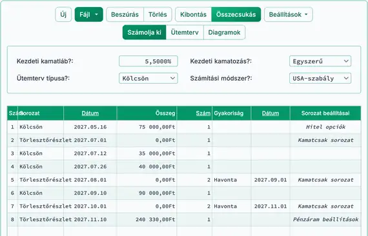
Task: Click the count 2 in row 7
Action: (x=209, y=206)
